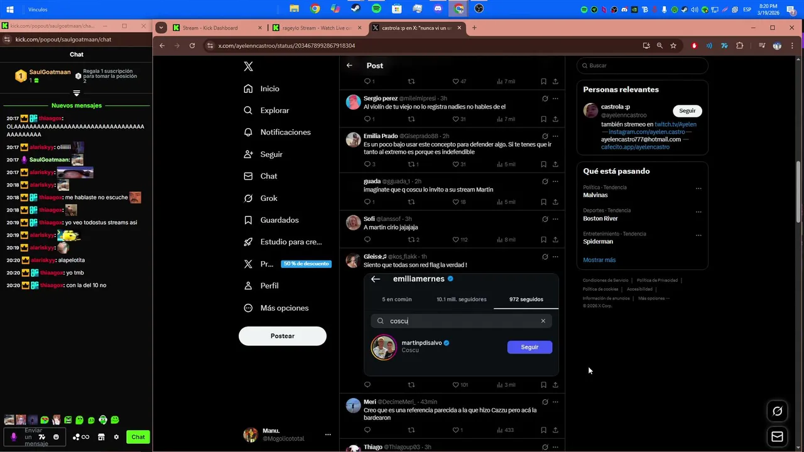
Task: Bookmark guada's reply
Action: [543, 202]
